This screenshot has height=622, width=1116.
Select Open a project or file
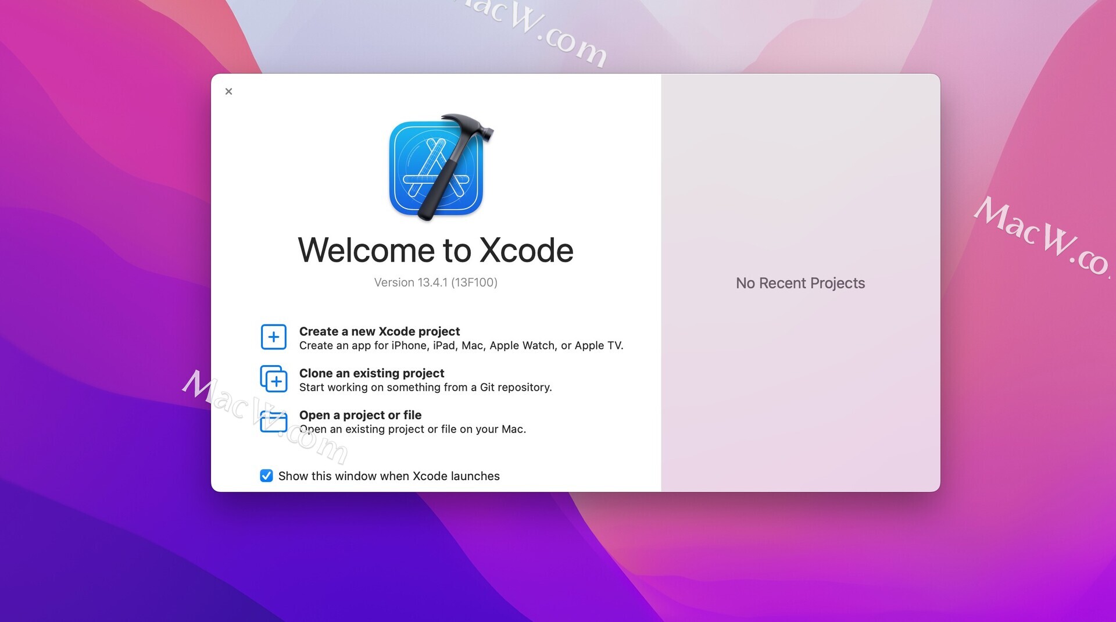[x=360, y=414]
